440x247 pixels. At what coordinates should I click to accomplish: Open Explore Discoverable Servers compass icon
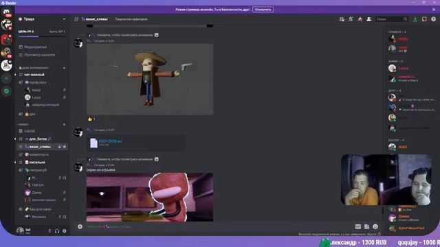6,91
